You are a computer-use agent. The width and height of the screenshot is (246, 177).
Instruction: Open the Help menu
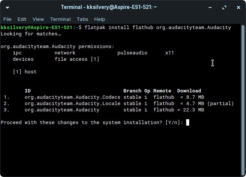[99, 19]
